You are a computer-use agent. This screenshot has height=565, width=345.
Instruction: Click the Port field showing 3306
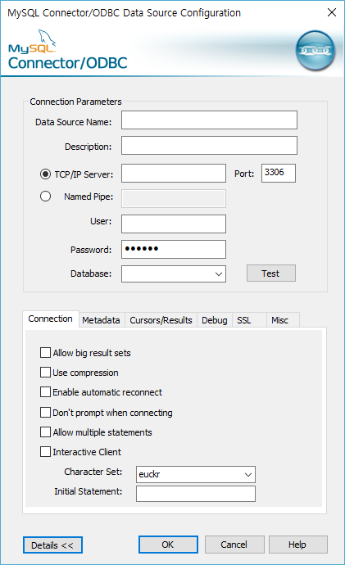279,173
